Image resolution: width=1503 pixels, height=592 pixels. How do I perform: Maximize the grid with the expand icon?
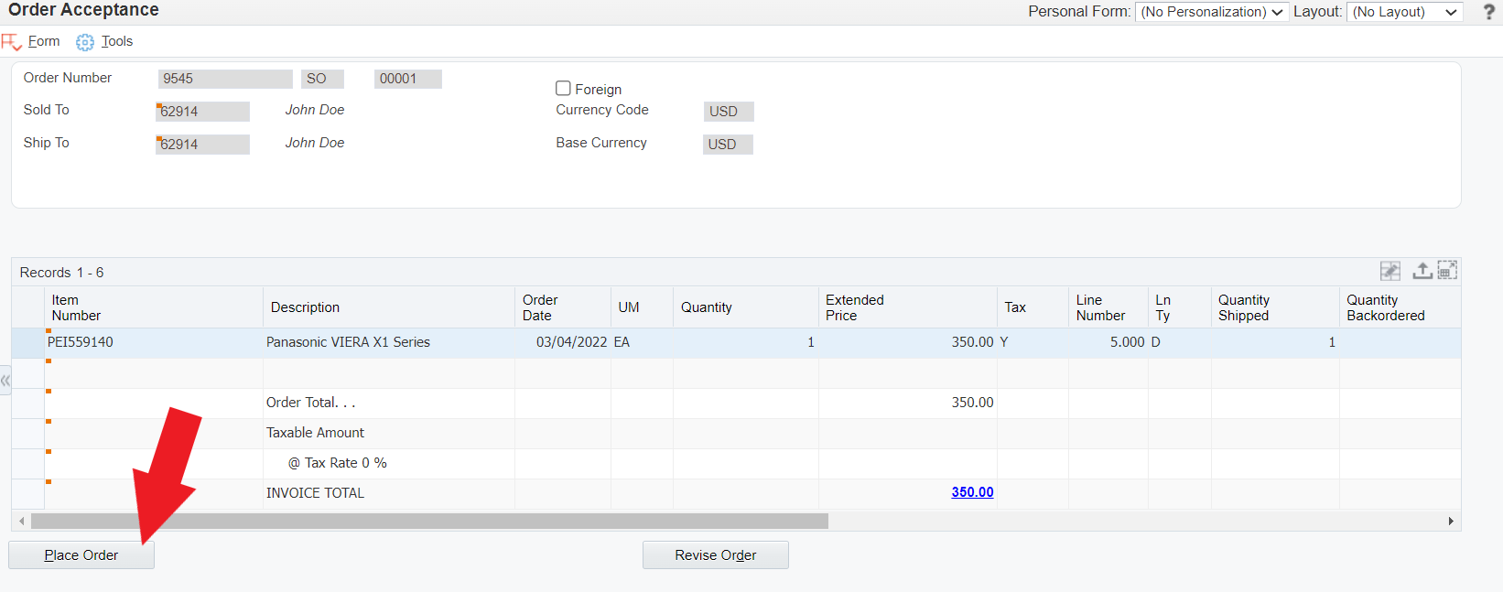(1447, 270)
